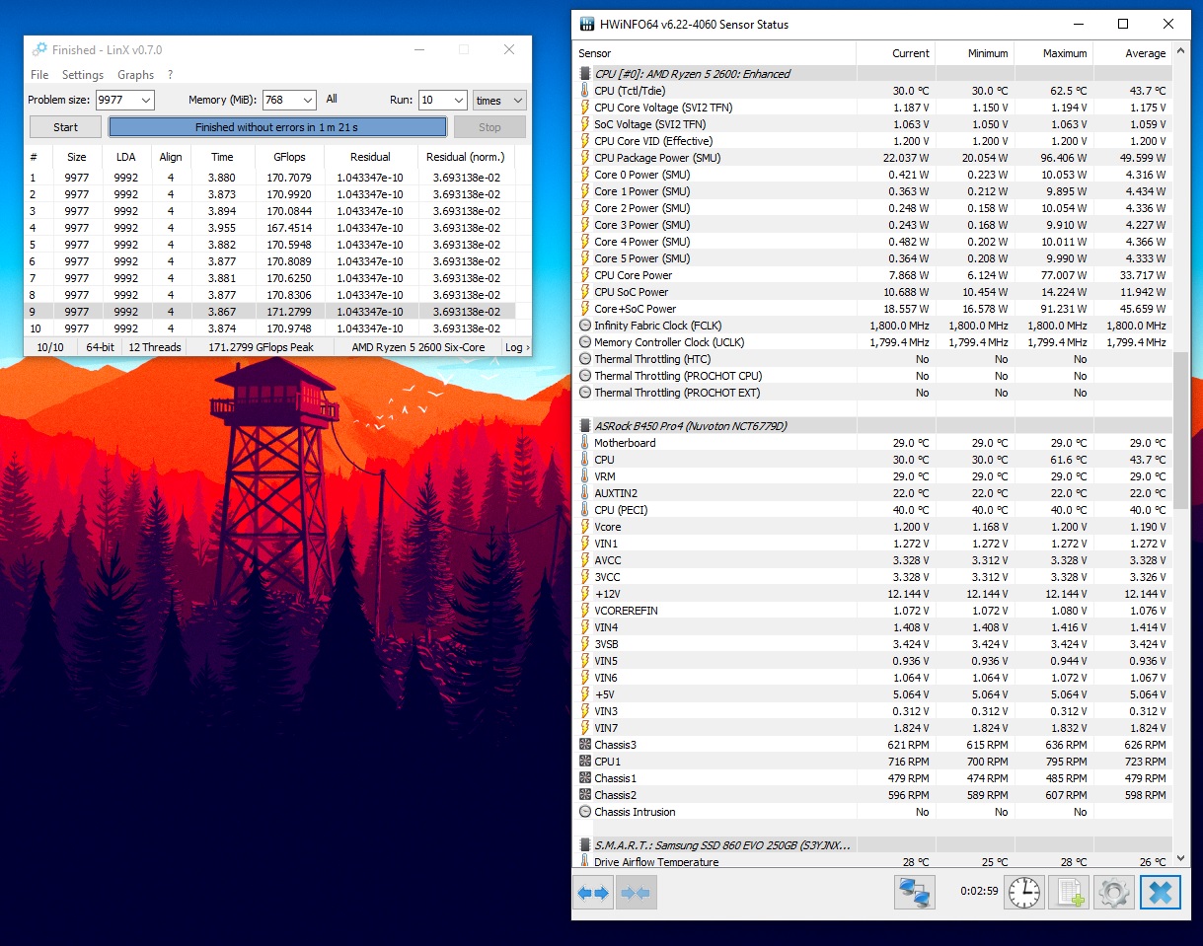This screenshot has width=1203, height=946.
Task: Select the 'VCOREREFIN' sensor row
Action: click(872, 611)
